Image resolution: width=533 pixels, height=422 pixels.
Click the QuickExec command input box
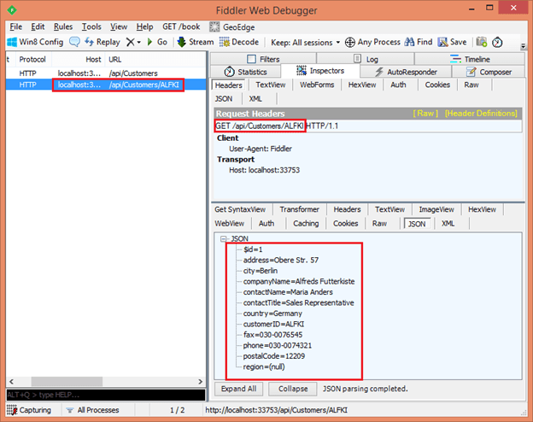[106, 395]
